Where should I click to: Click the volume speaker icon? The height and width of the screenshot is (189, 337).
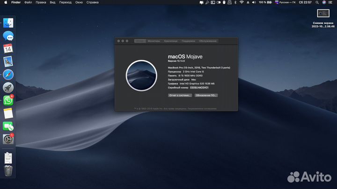(x=254, y=2)
